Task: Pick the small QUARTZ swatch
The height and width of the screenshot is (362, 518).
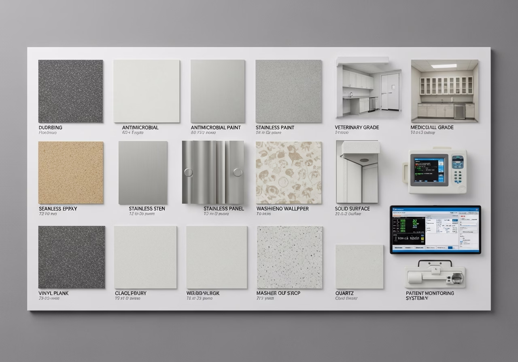Action: (359, 267)
